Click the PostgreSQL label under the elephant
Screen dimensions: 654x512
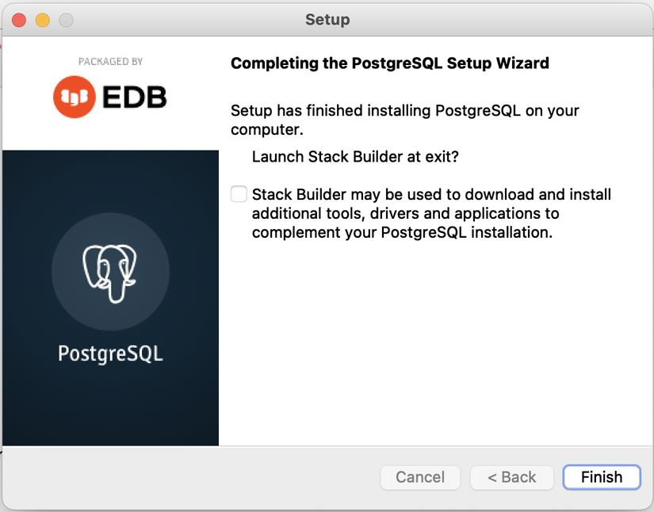click(110, 353)
